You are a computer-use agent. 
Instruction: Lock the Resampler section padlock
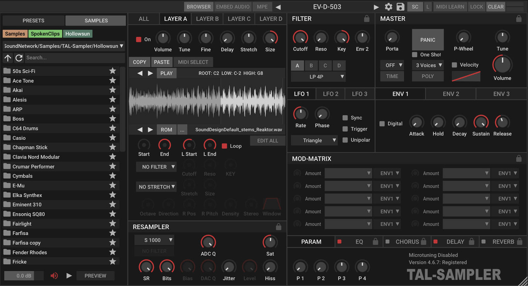click(x=278, y=227)
